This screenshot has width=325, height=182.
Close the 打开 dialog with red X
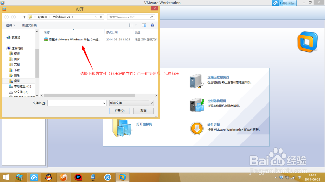[x=155, y=8]
